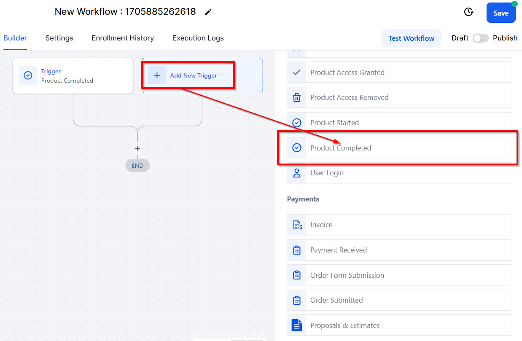Choose the Order Submitted trigger

point(399,300)
